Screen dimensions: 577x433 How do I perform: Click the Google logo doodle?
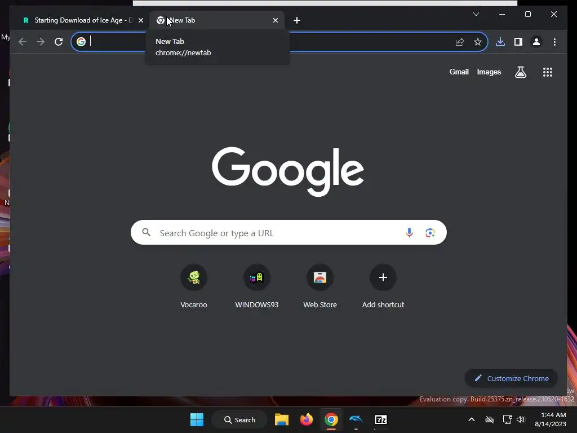point(288,171)
